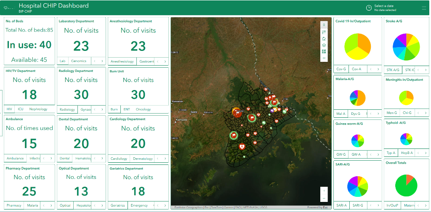Next tab arrow in Dental card
431x212 pixels.
(102, 159)
